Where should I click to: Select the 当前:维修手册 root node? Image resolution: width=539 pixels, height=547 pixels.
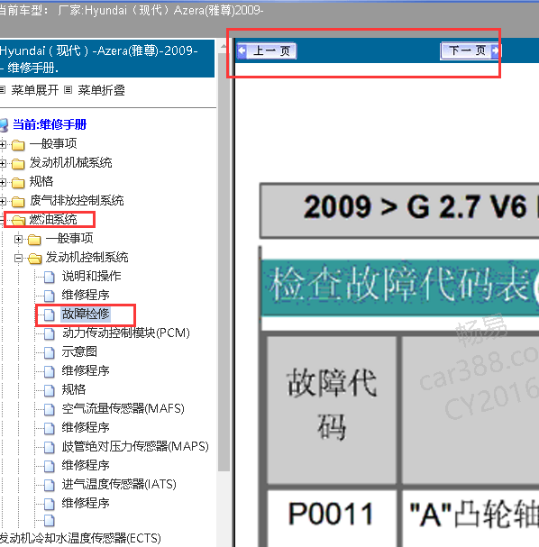(x=50, y=124)
